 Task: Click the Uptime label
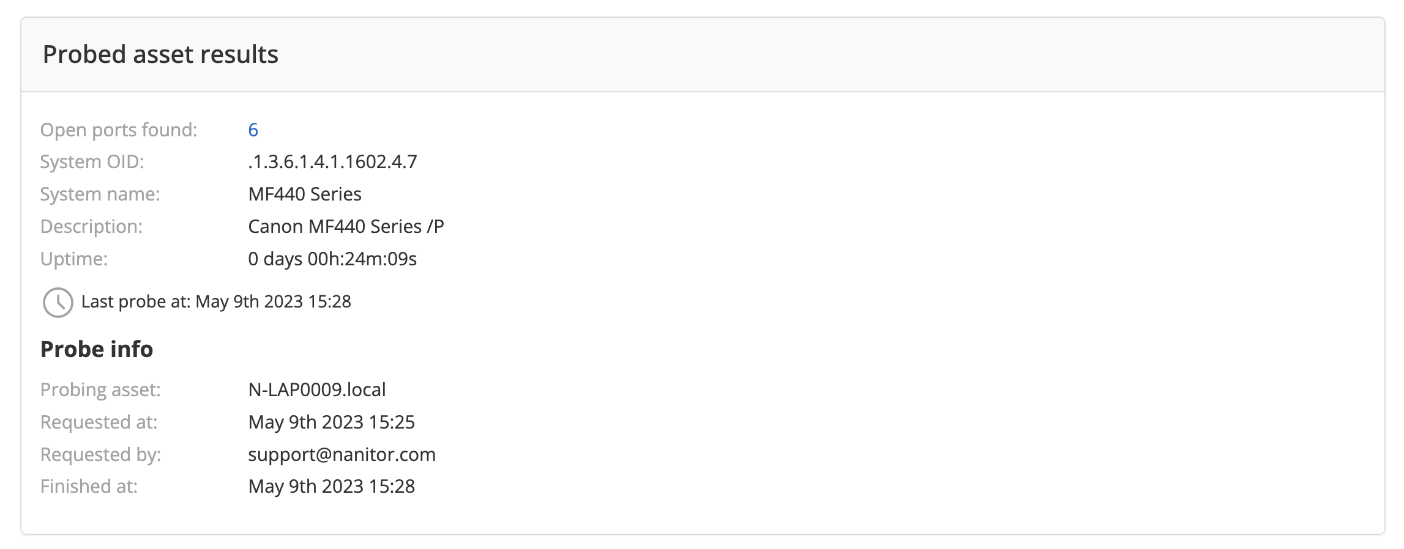(73, 259)
